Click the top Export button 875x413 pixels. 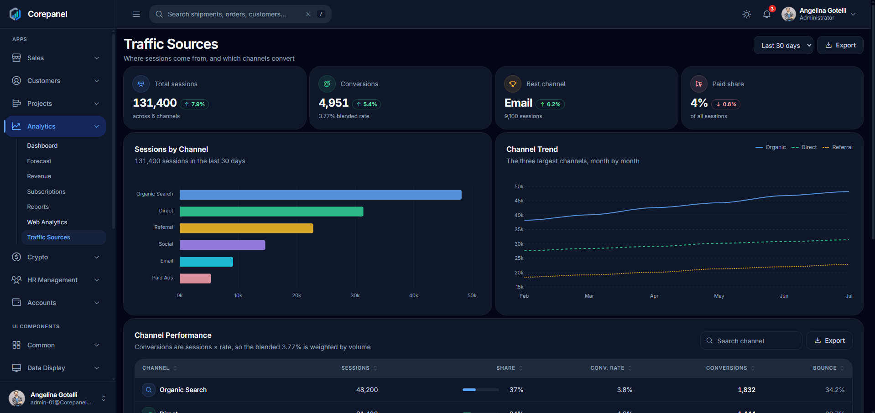pos(840,45)
